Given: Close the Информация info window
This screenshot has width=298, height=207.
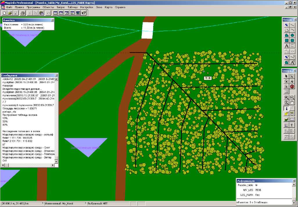Looking at the screenshot, I should (x=294, y=181).
